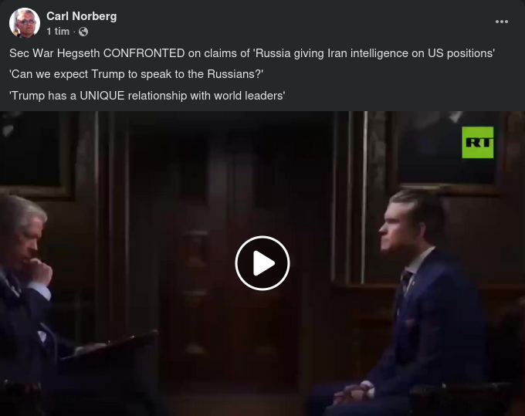Viewport: 525px width, 416px height.
Task: Open Carl Norberg's profile picture
Action: pyautogui.click(x=25, y=23)
